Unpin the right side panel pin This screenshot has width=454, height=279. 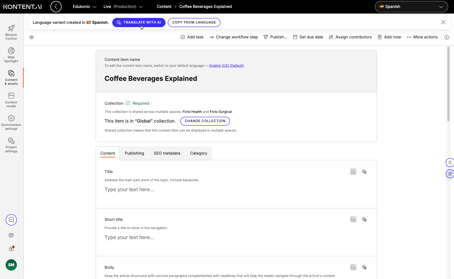(450, 174)
